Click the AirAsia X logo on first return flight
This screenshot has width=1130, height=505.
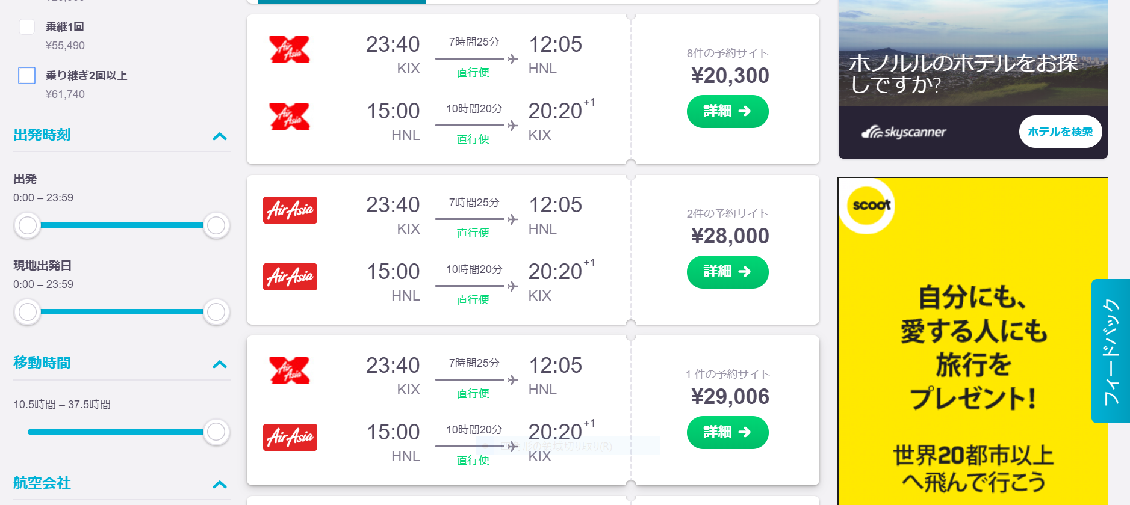(x=290, y=117)
